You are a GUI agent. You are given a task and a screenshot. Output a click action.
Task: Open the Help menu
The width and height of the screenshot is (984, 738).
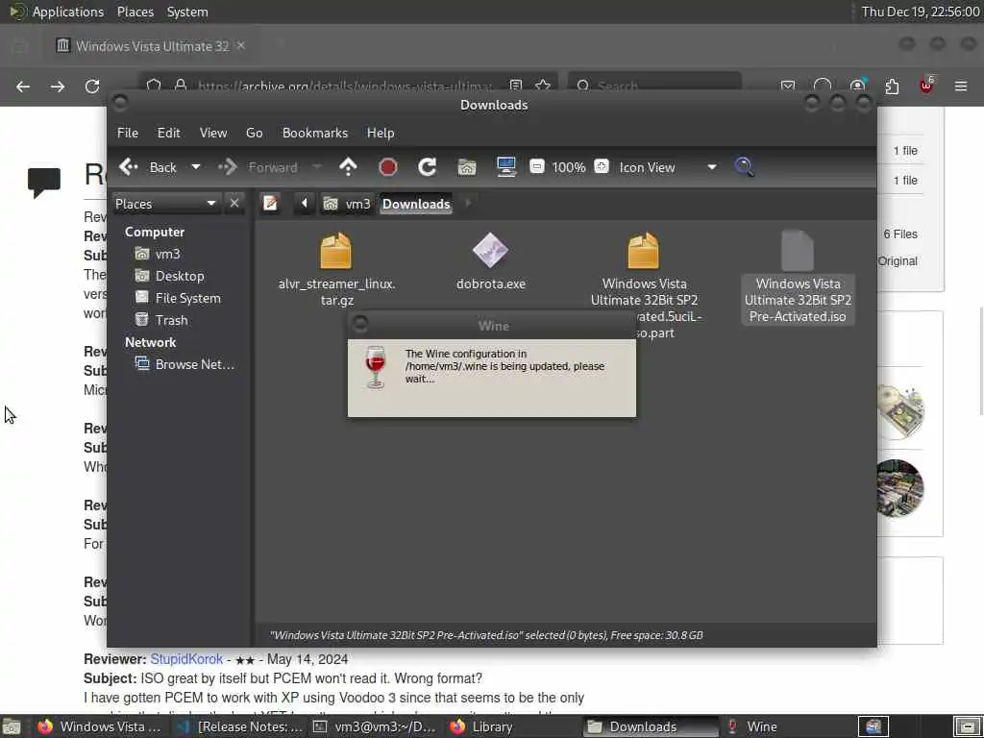381,133
